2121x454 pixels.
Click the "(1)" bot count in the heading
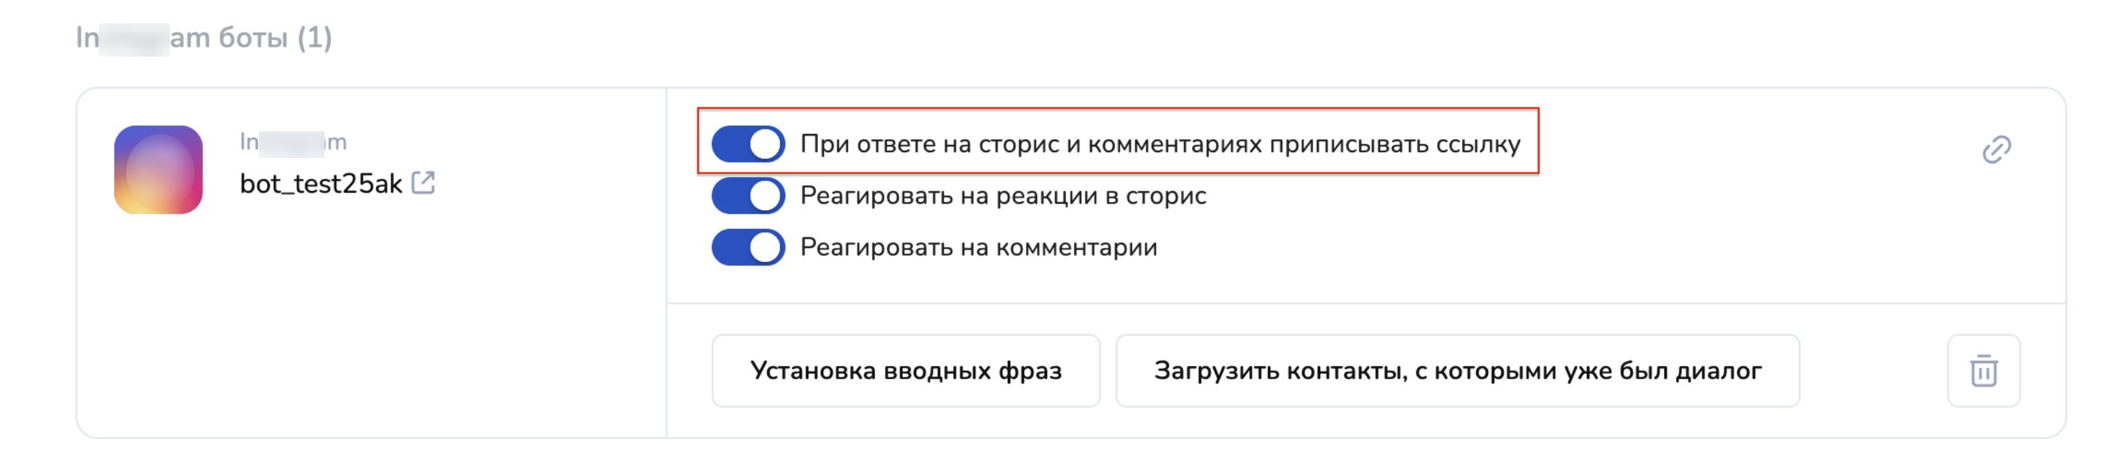tap(314, 38)
